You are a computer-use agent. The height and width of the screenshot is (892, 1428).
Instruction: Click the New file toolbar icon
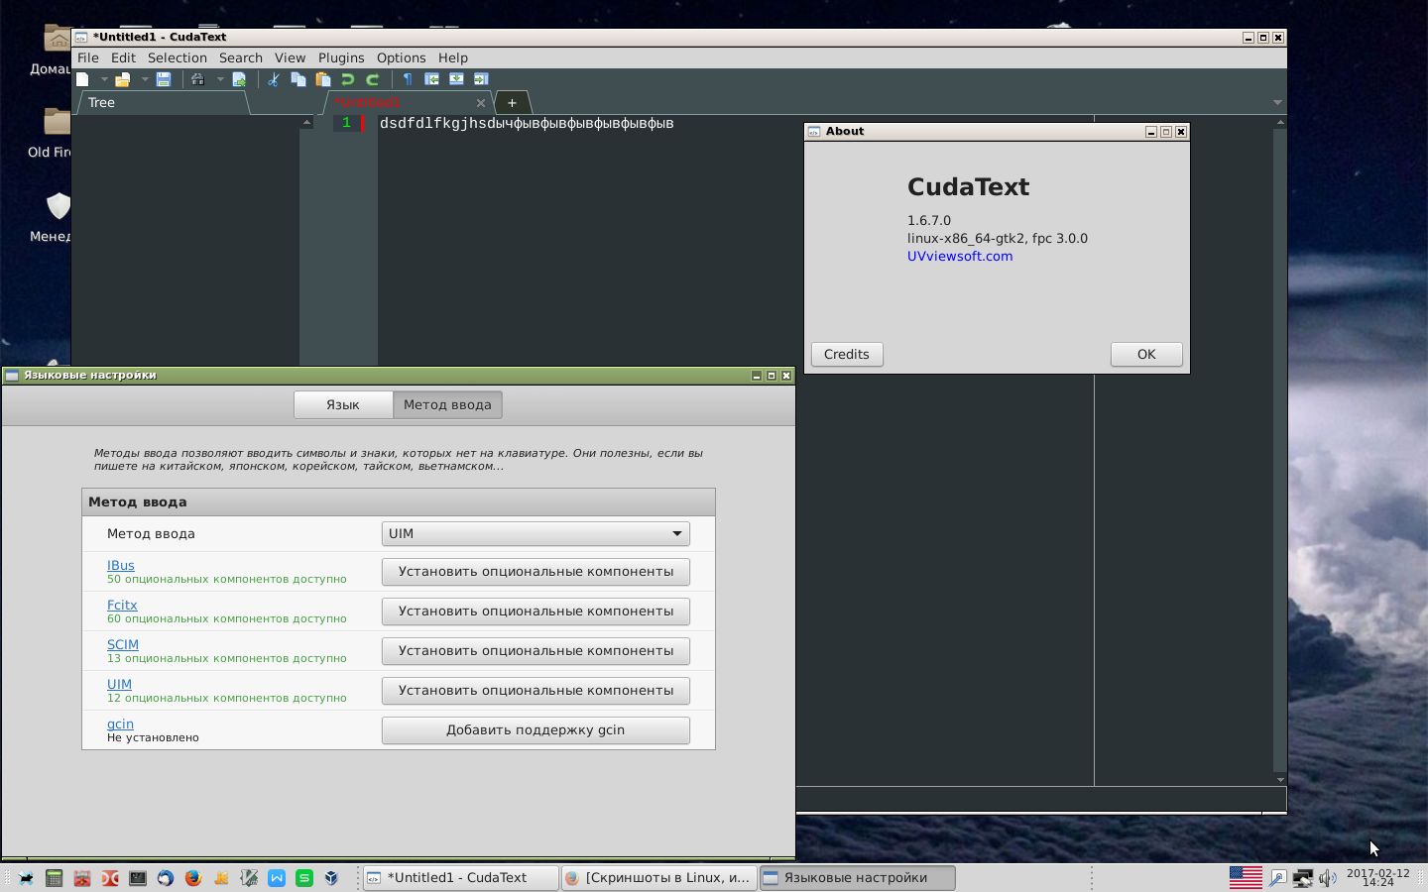(83, 79)
